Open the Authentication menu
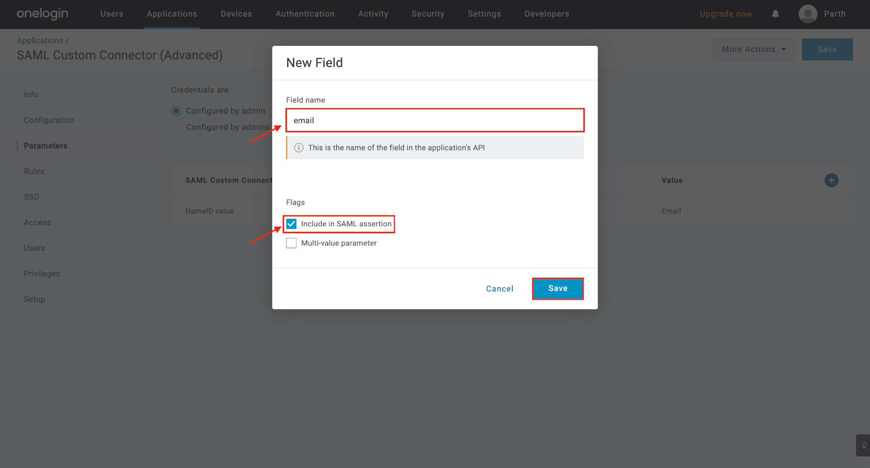The image size is (870, 468). click(305, 14)
